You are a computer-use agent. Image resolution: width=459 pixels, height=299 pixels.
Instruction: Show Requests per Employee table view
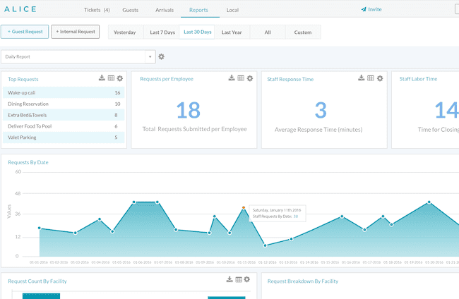coord(240,78)
